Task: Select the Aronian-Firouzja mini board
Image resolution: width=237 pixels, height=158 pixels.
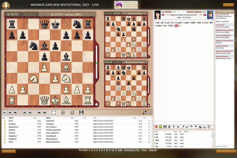Action: click(x=126, y=37)
